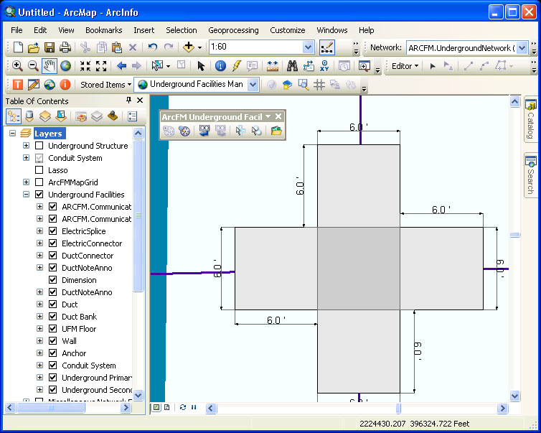
Task: Select the Pan hand tool
Action: click(50, 65)
